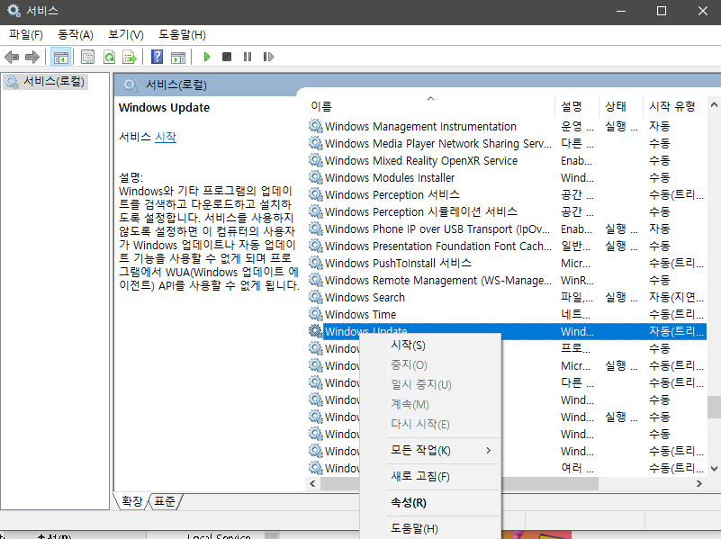Viewport: 721px width, 539px height.
Task: Select Windows Modules Installer service name
Action: [x=390, y=178]
